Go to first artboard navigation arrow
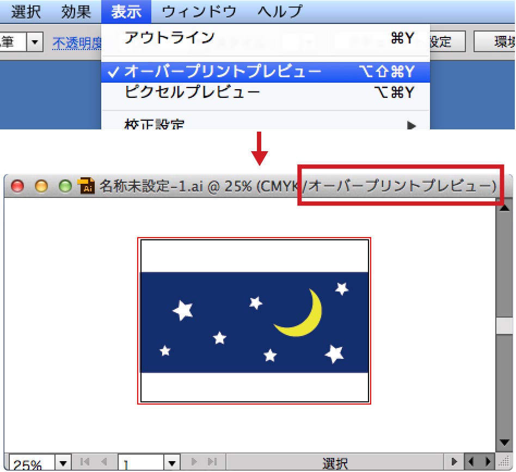The width and height of the screenshot is (516, 472). (x=84, y=462)
